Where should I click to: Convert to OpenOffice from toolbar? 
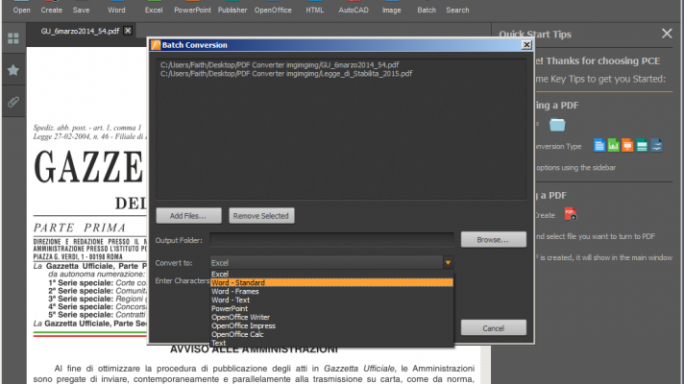coord(273,8)
